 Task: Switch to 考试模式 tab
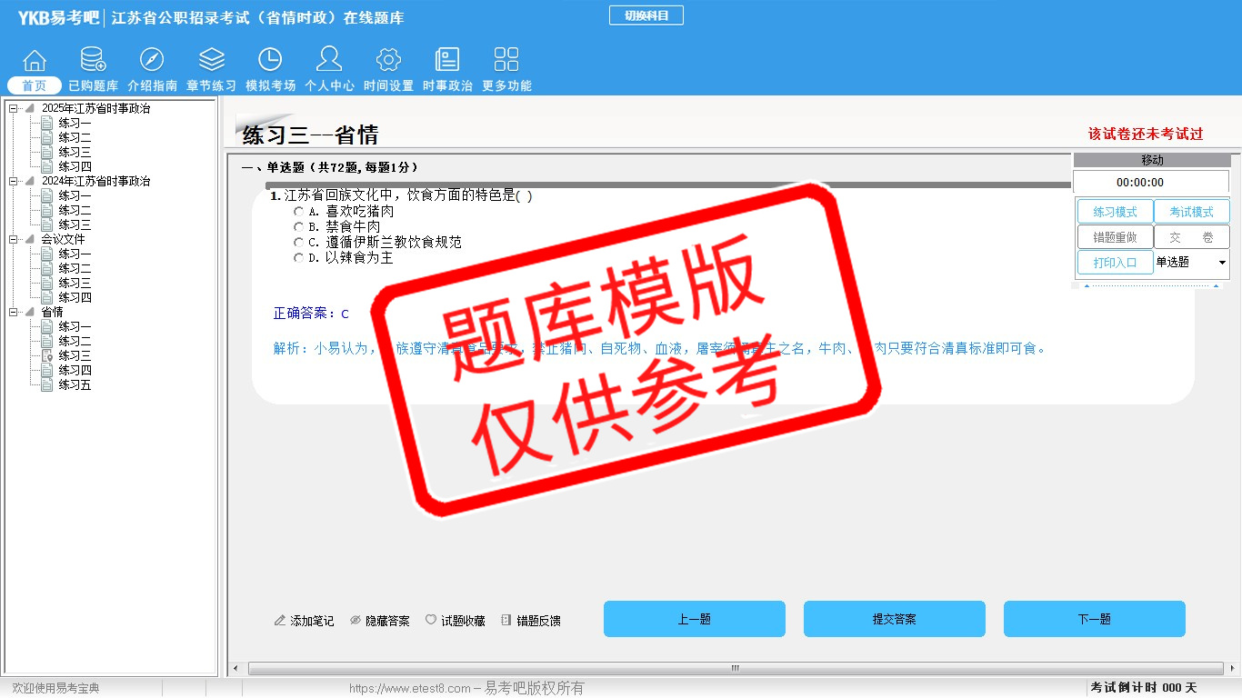click(1191, 212)
